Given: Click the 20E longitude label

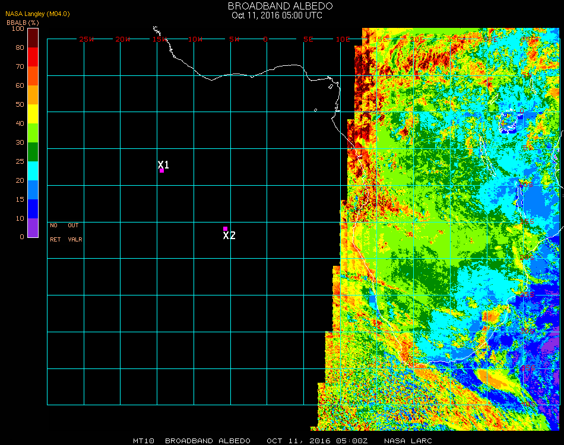Looking at the screenshot, I should coord(417,39).
